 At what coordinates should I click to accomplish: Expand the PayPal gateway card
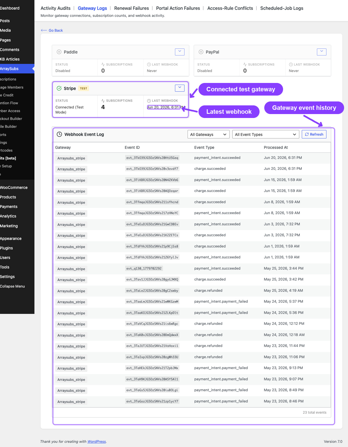point(322,52)
